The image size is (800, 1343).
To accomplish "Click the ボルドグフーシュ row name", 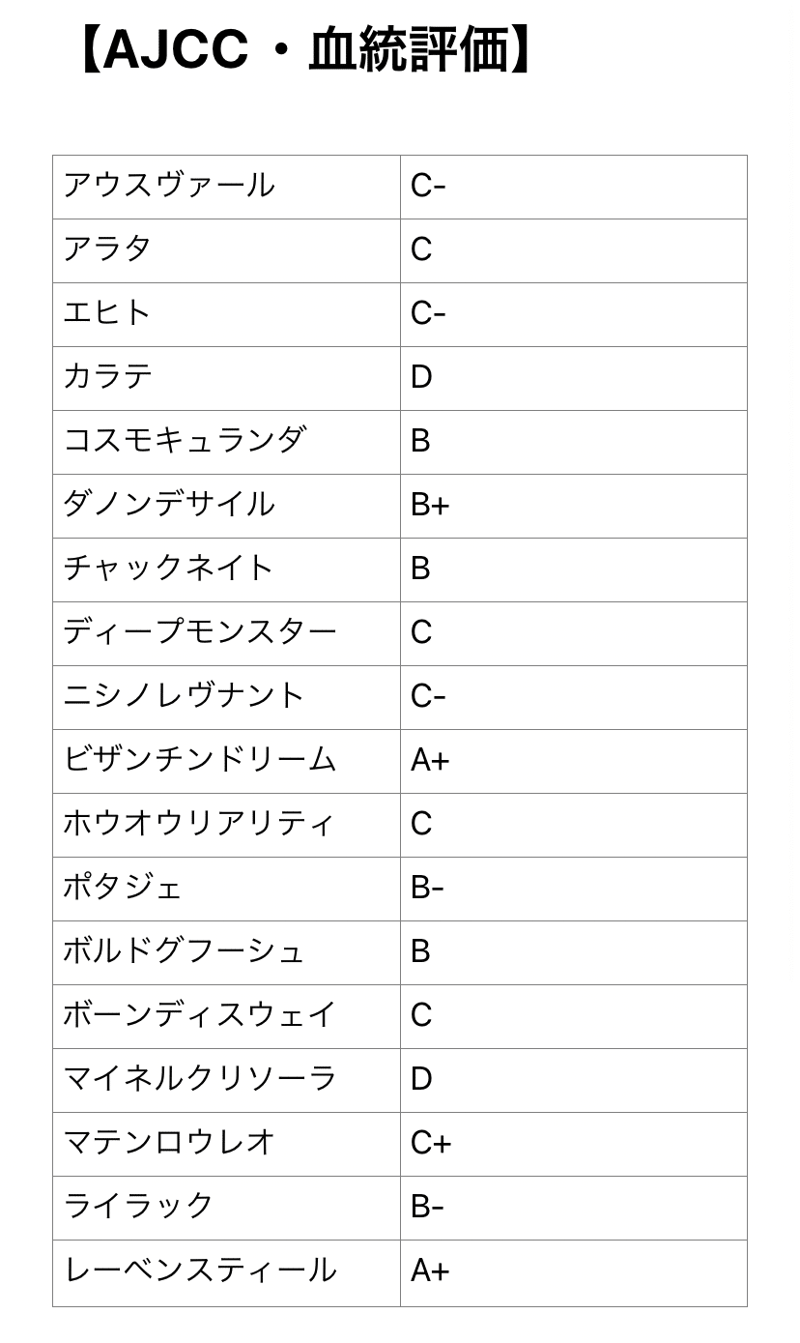I will point(185,951).
